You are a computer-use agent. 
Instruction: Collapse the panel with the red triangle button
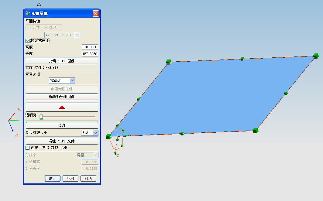tap(62, 107)
